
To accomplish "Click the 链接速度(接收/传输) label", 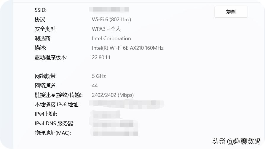I will (x=59, y=95).
